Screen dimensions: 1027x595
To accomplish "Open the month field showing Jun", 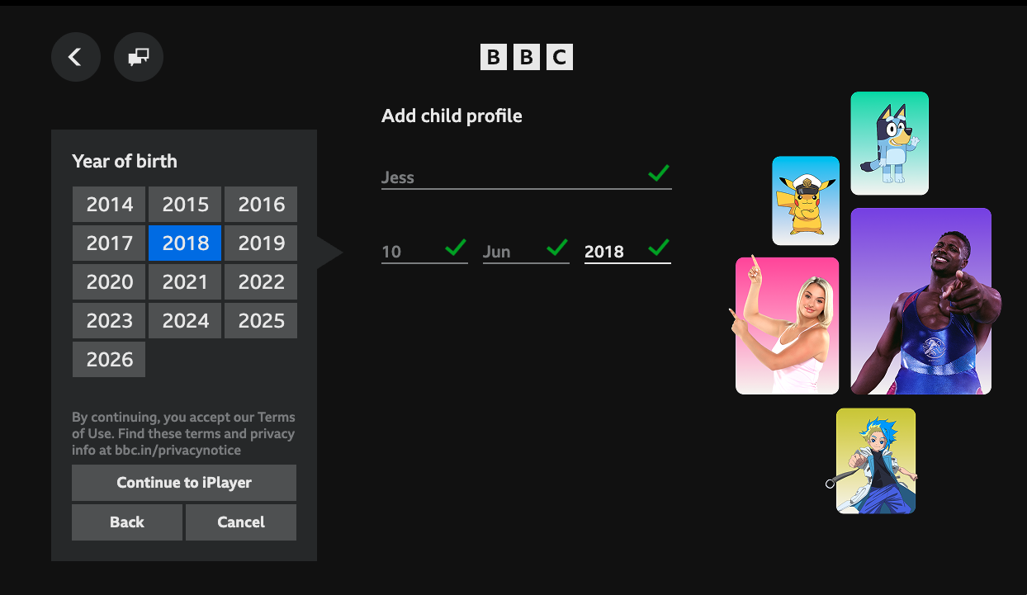I will pyautogui.click(x=526, y=251).
